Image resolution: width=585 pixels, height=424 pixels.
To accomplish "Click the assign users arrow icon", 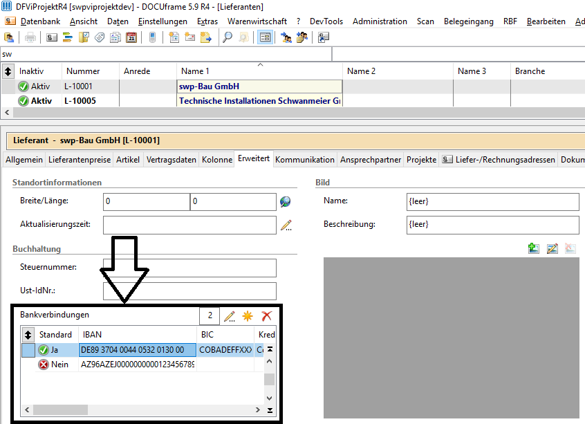I will point(286,37).
